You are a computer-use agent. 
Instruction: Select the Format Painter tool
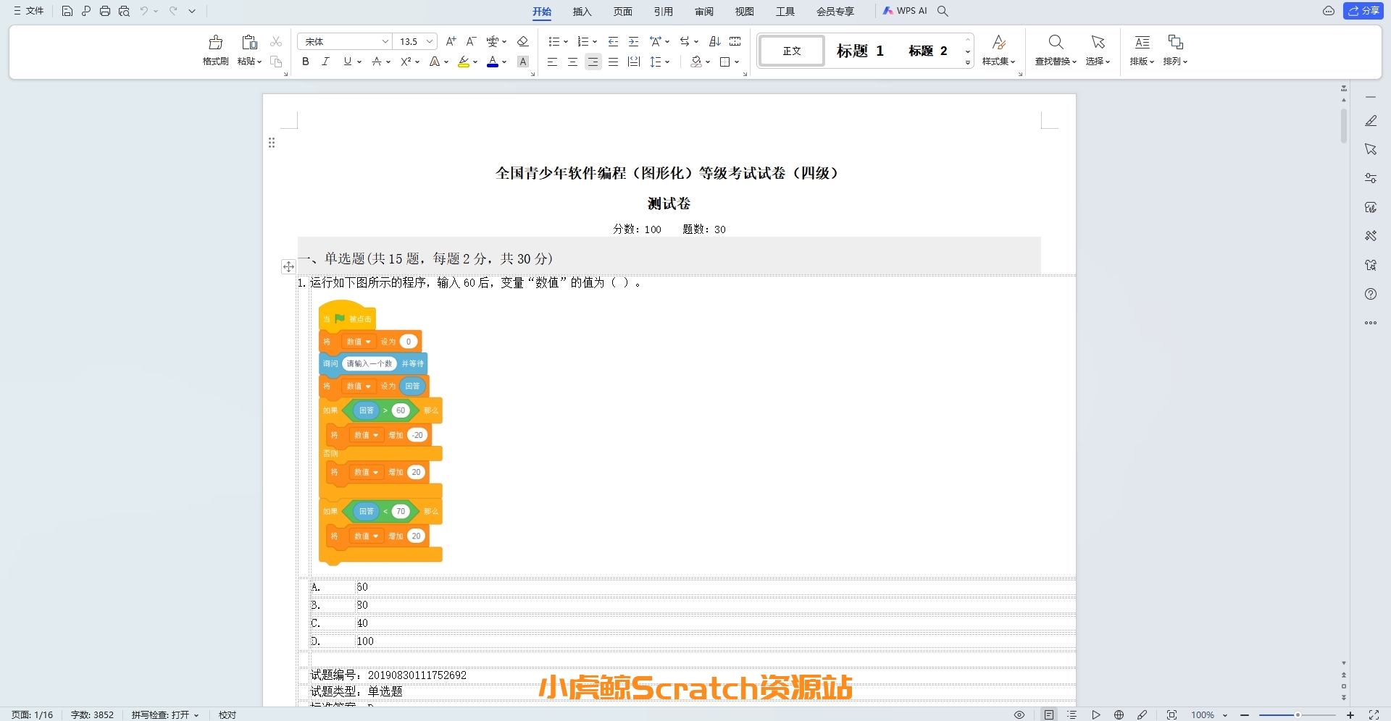(x=215, y=49)
